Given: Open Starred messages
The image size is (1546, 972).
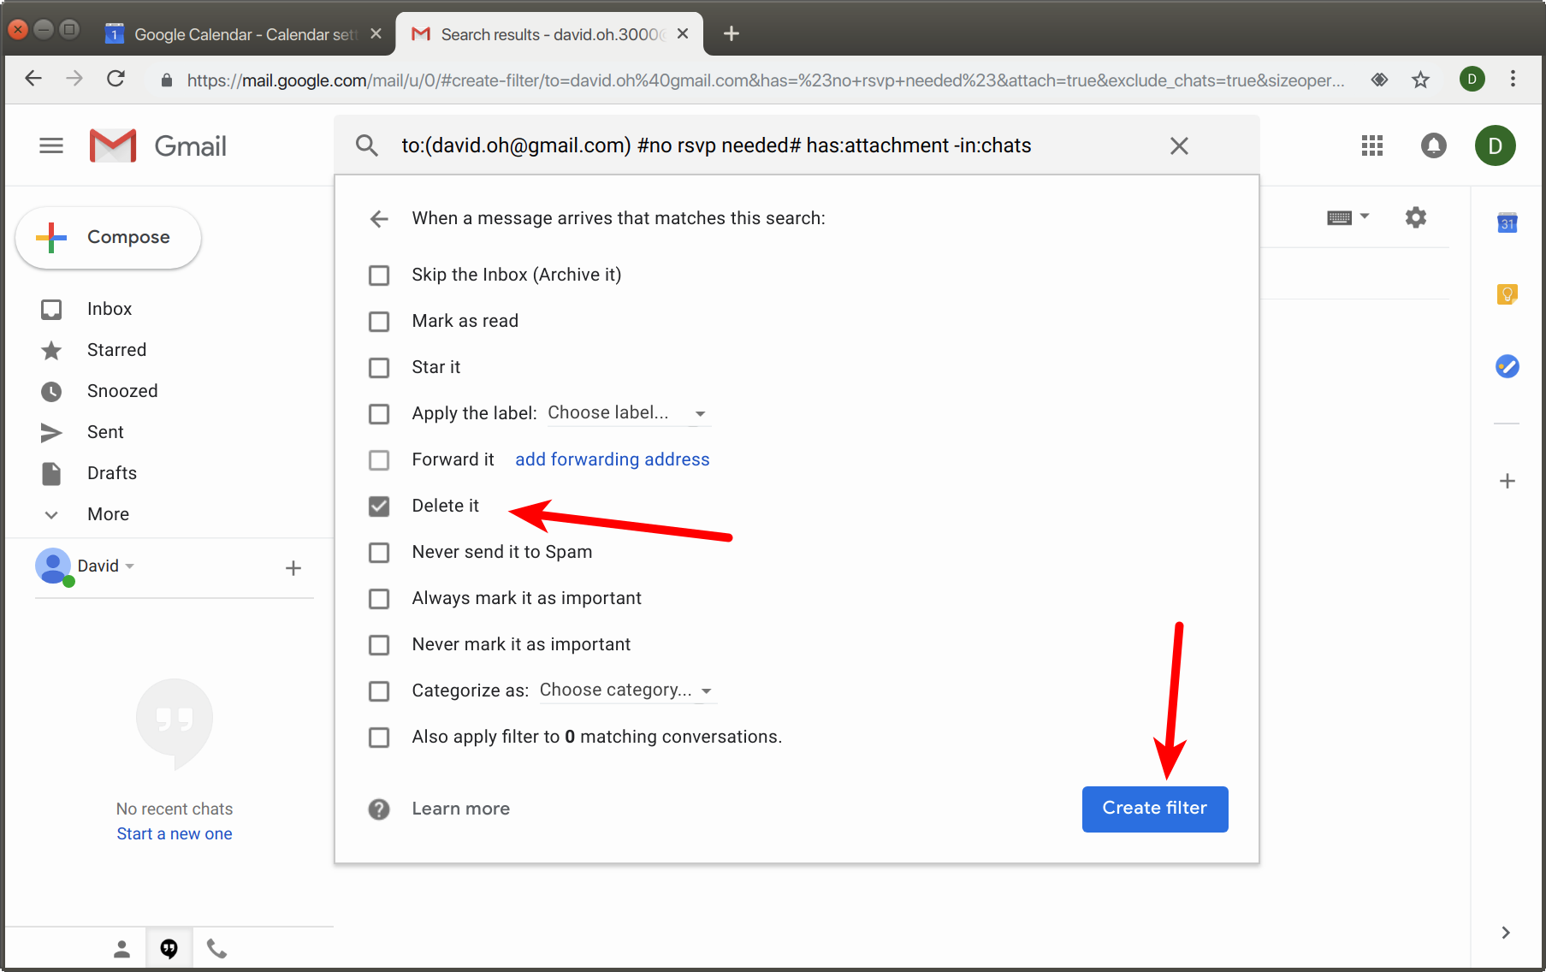Looking at the screenshot, I should coord(116,350).
